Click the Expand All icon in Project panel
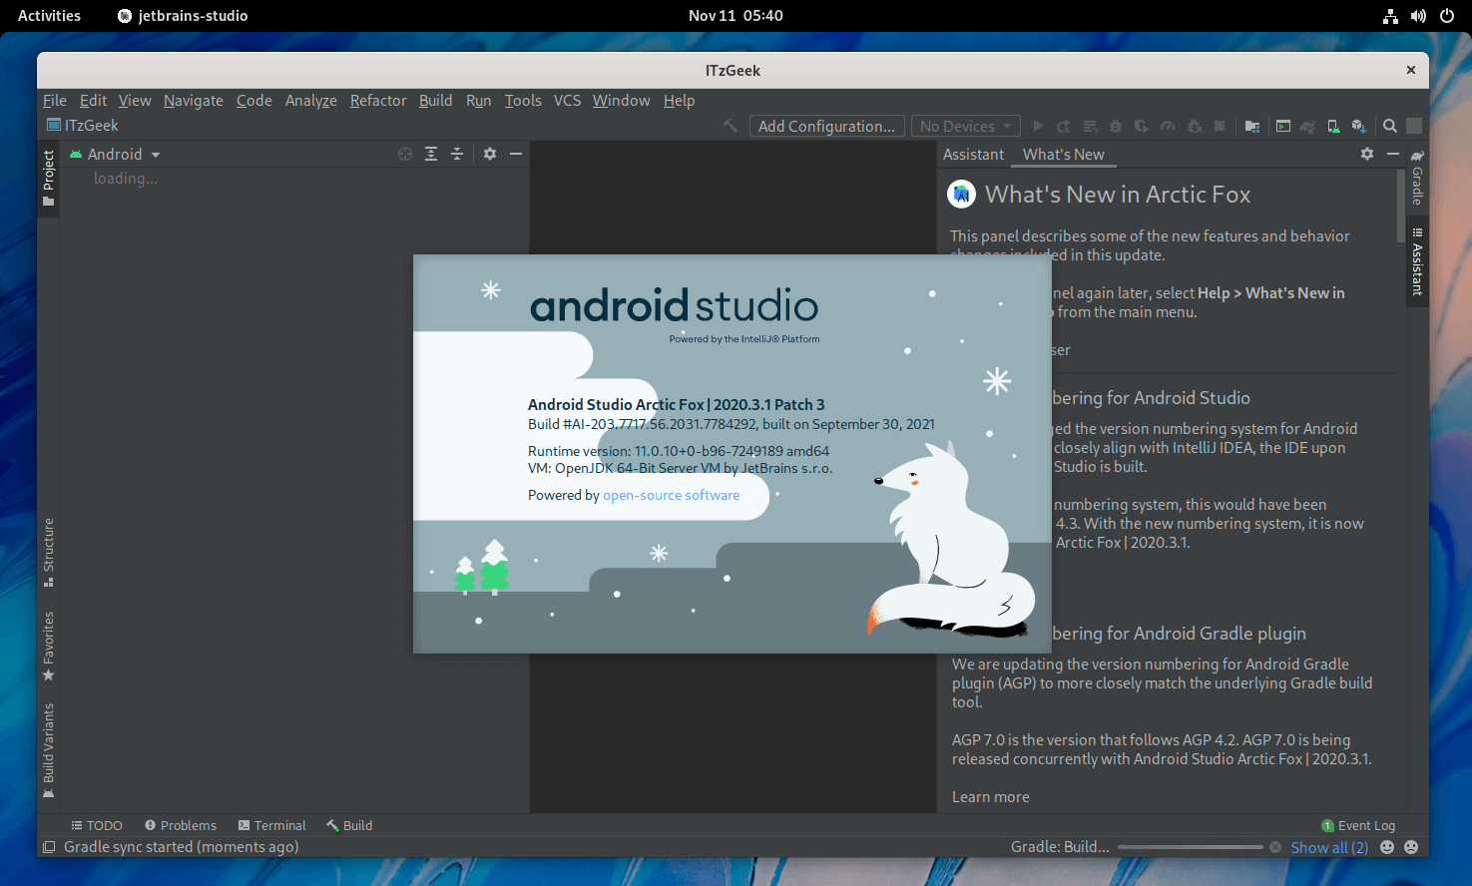Screen dimensions: 1472x886 [x=431, y=154]
